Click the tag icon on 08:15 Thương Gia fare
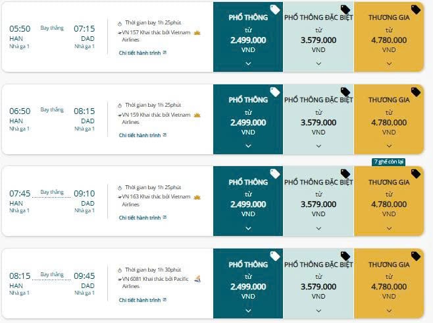 pyautogui.click(x=416, y=256)
